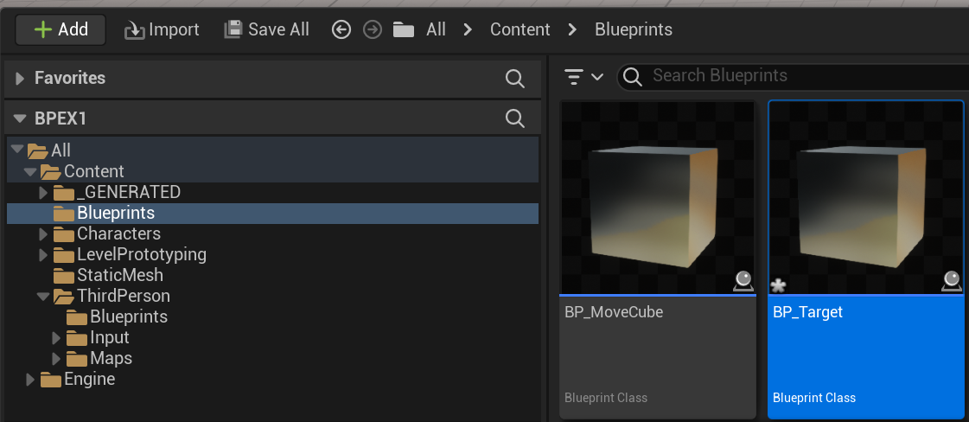Expand the Maps folder arrow
Screen dimensions: 969x422
pyautogui.click(x=56, y=358)
